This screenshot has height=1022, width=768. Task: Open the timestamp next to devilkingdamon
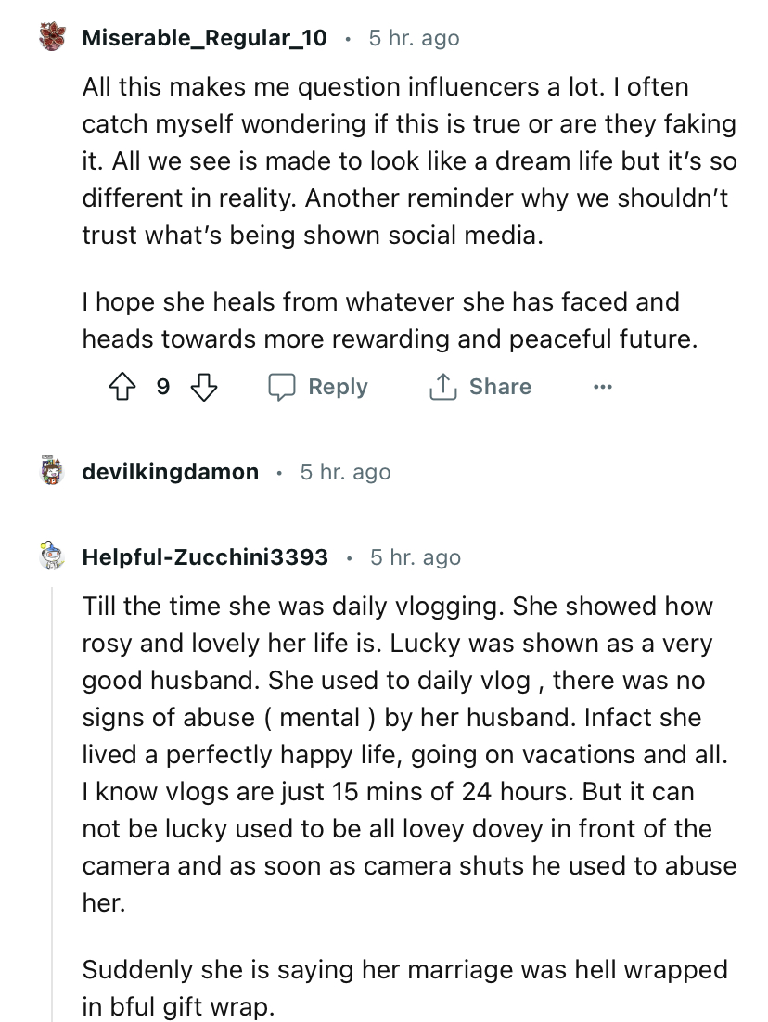coord(345,472)
